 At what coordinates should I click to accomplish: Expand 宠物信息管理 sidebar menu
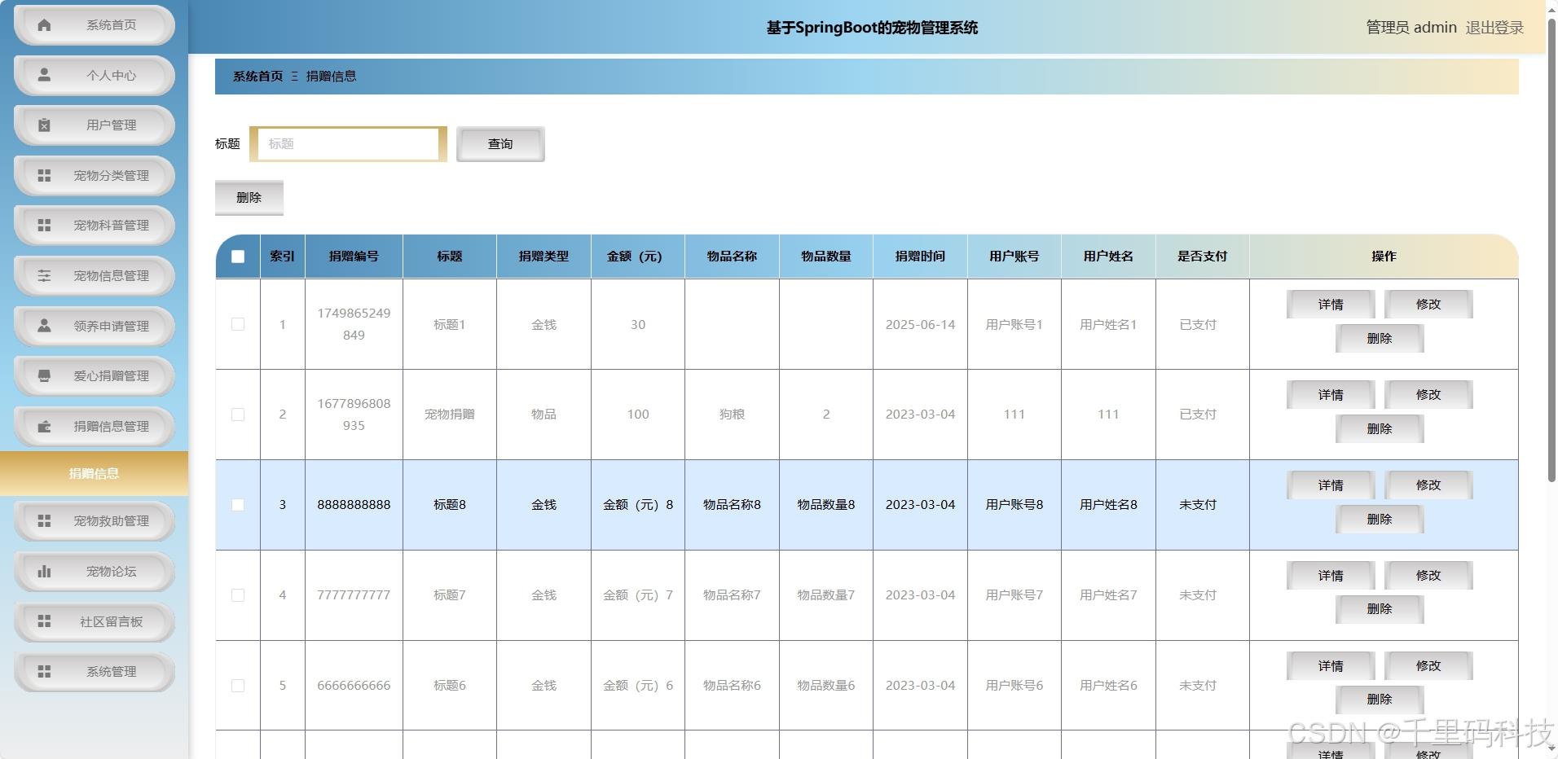95,275
